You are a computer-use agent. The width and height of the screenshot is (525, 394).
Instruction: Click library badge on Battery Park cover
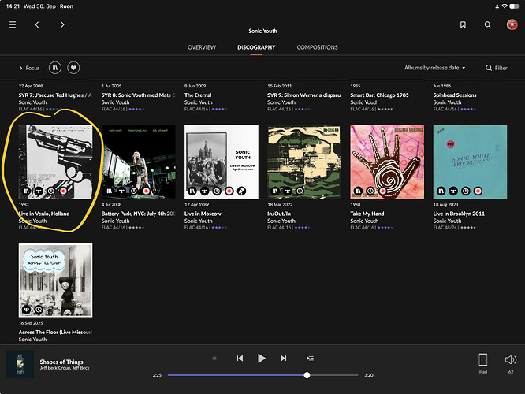tap(109, 191)
